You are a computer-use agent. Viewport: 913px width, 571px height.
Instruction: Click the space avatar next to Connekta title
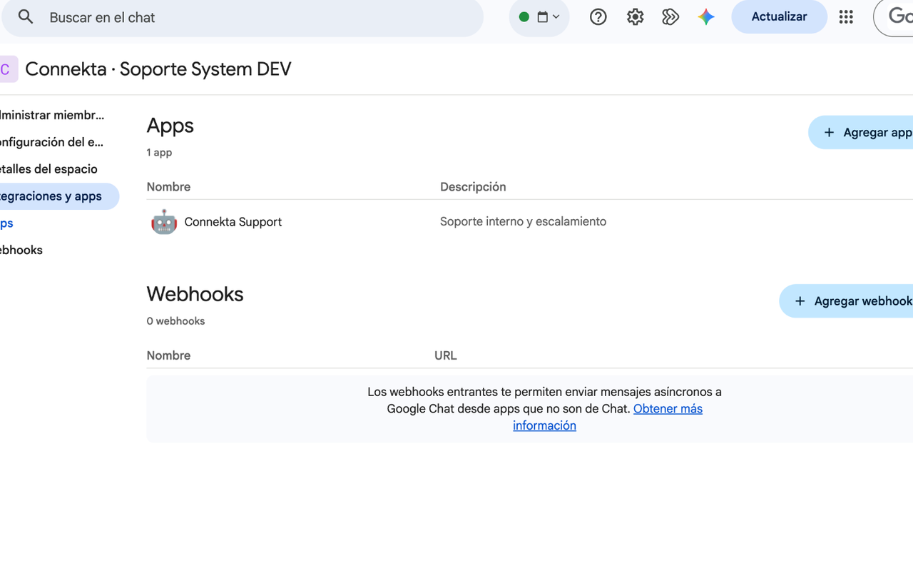click(7, 69)
